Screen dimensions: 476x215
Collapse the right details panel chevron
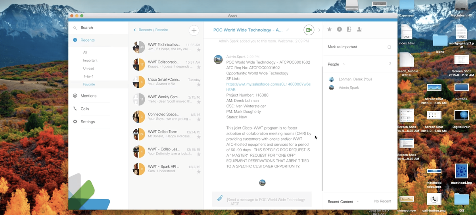319,30
